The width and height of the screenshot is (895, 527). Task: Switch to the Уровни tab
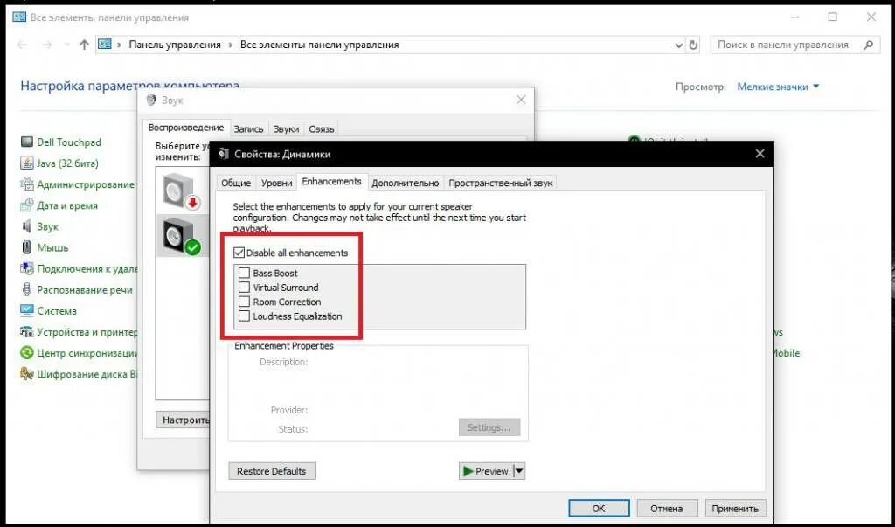[x=277, y=183]
